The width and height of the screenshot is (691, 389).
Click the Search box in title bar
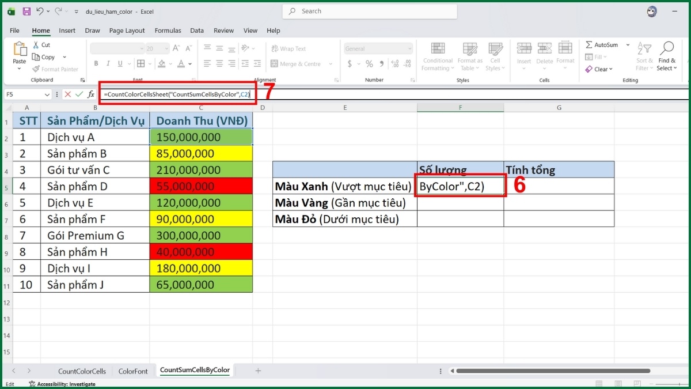[x=370, y=11]
